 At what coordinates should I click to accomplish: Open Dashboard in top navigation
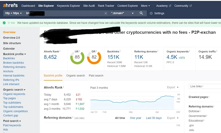[28, 6]
